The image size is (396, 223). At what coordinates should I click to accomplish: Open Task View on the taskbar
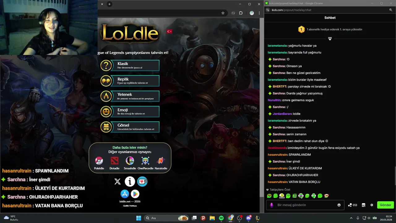pos(194,218)
